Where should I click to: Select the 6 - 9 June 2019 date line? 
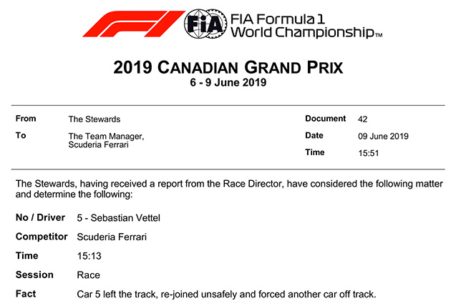click(228, 84)
